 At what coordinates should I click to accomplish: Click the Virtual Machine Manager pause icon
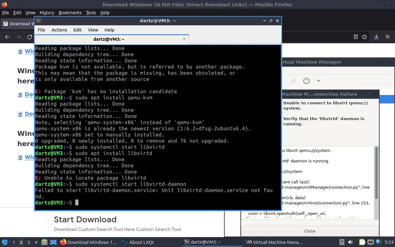click(293, 81)
